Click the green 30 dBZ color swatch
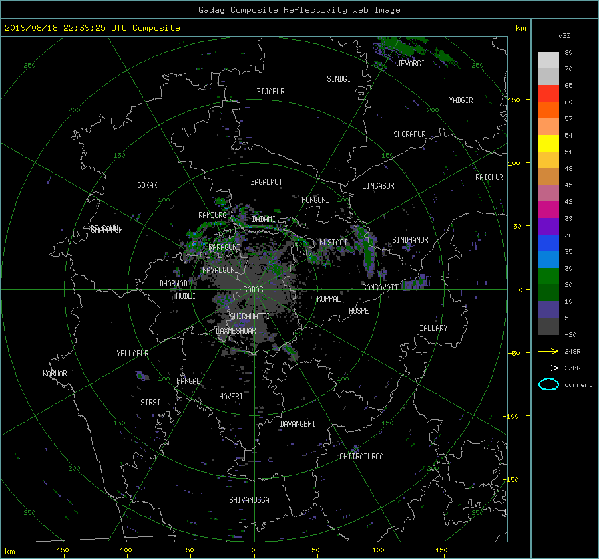 548,277
